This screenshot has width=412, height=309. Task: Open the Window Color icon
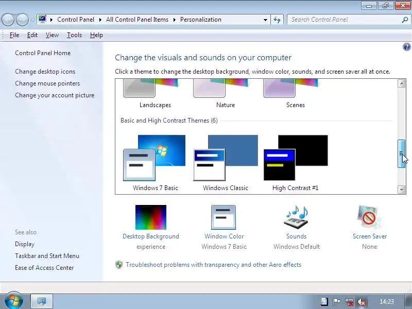coord(224,217)
